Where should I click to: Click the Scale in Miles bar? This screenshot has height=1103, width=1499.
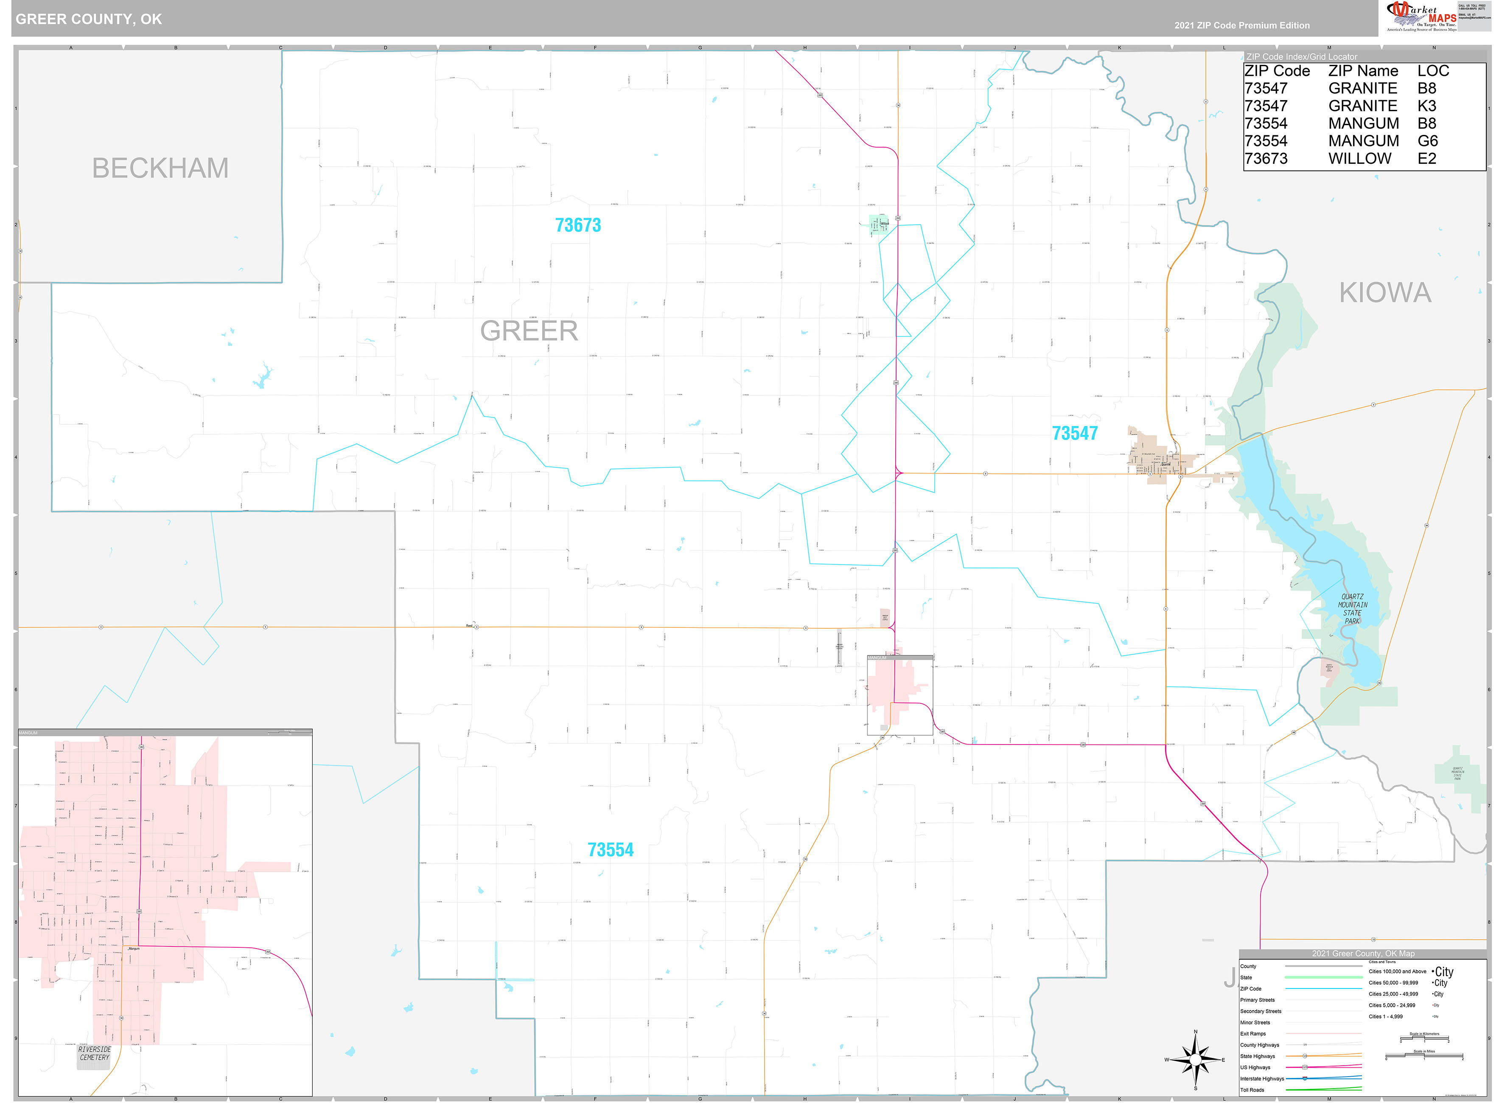coord(1425,1055)
